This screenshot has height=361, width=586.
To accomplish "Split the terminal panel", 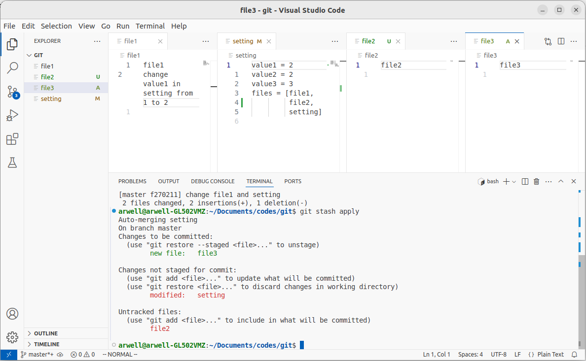I will pyautogui.click(x=525, y=182).
